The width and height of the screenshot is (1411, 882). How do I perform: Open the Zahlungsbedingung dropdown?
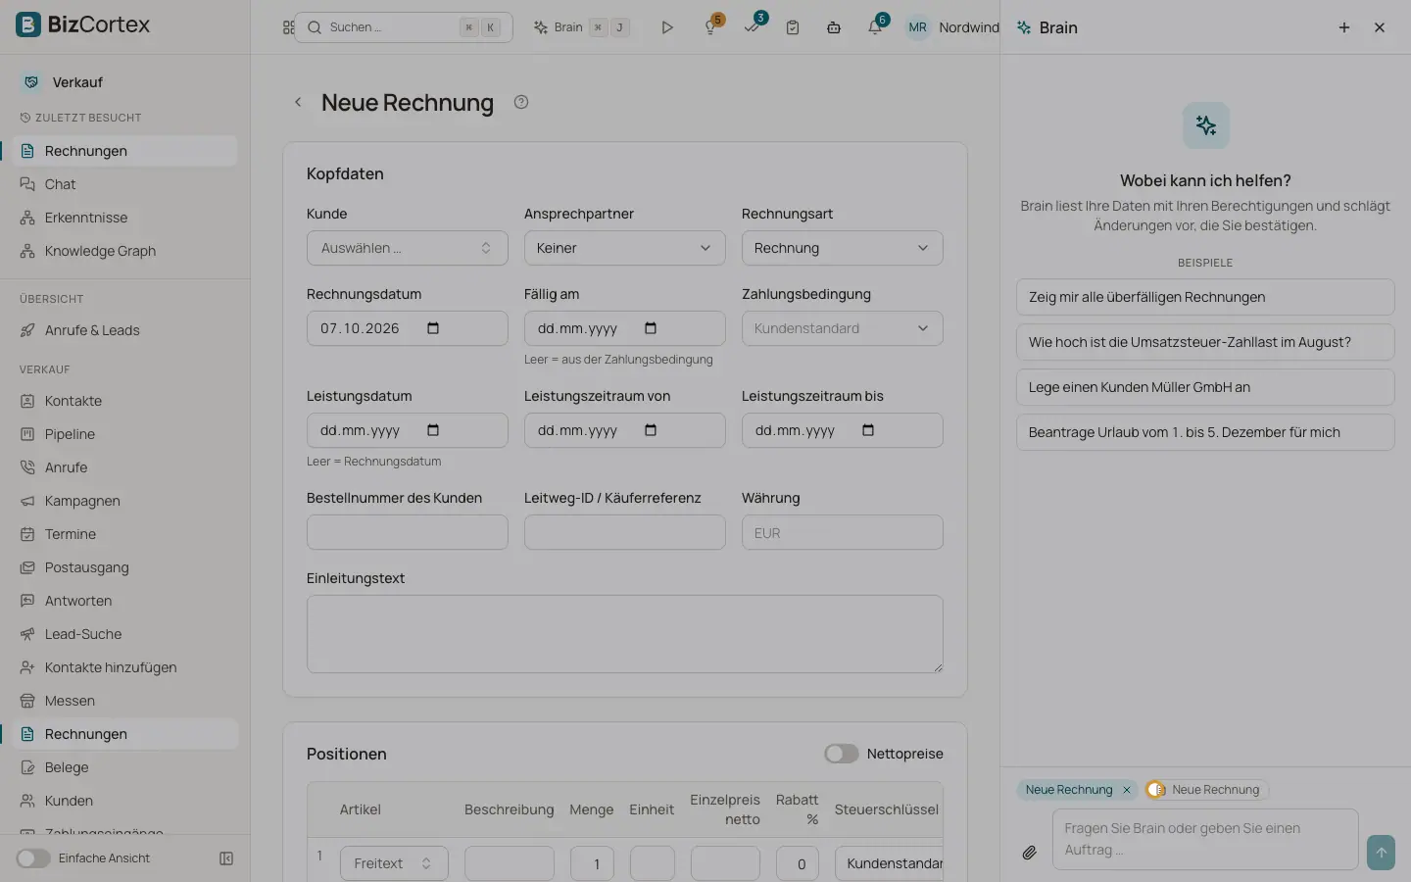click(x=843, y=328)
